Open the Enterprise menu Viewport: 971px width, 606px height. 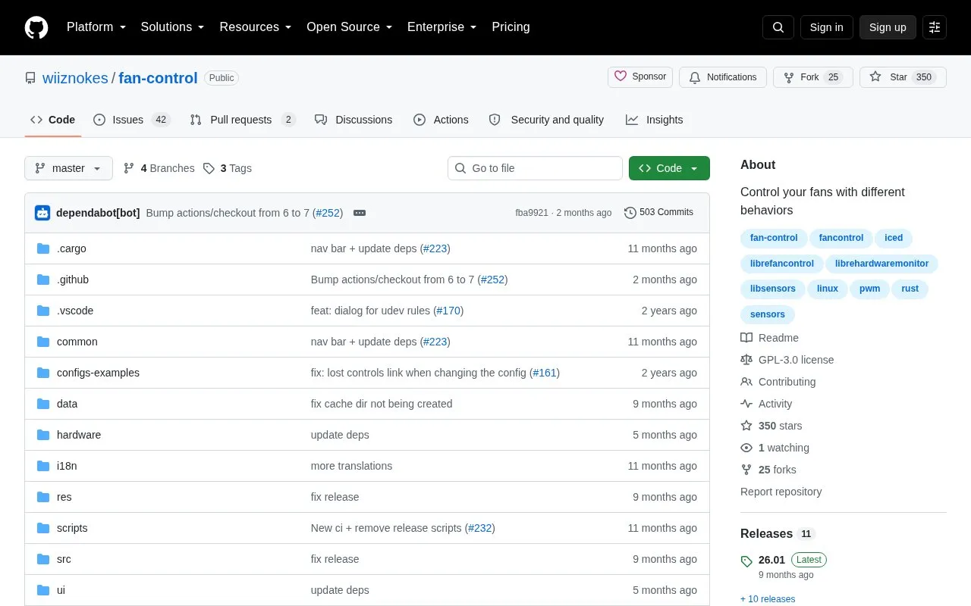click(442, 27)
